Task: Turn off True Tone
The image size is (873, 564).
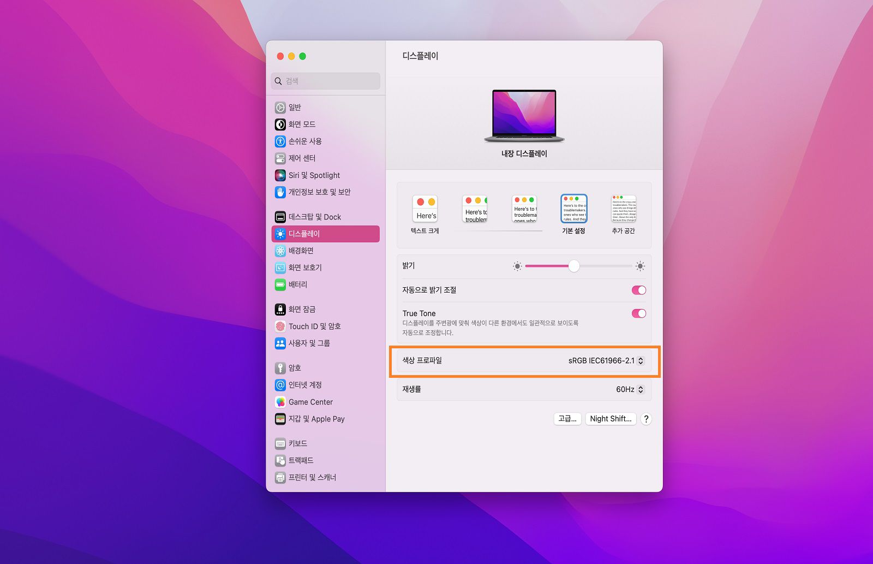Action: [638, 313]
